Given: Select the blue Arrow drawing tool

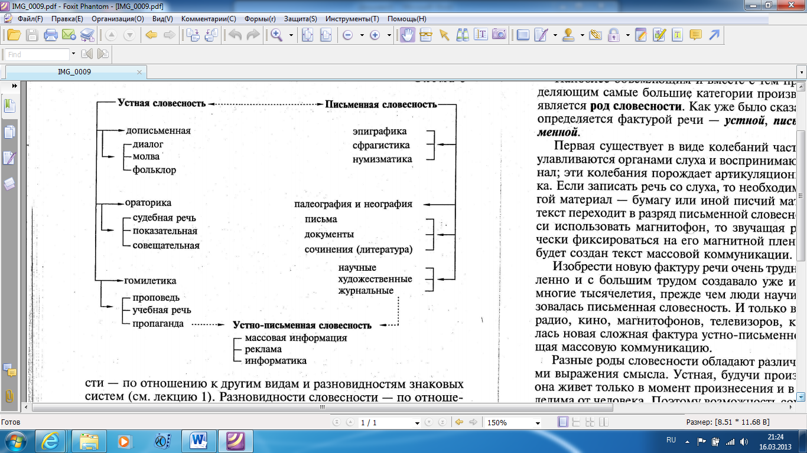Looking at the screenshot, I should 714,35.
